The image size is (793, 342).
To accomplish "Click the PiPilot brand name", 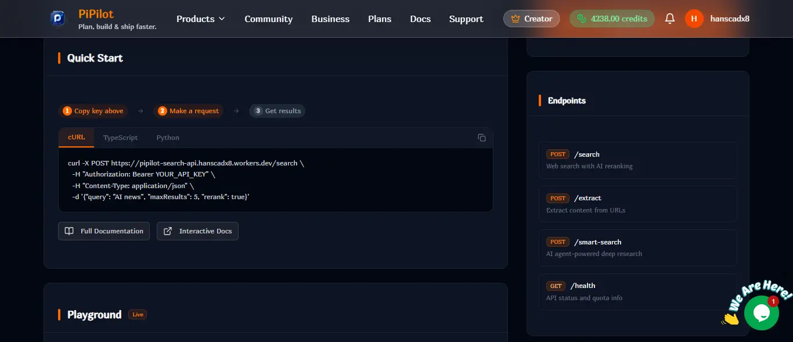I will (x=95, y=14).
